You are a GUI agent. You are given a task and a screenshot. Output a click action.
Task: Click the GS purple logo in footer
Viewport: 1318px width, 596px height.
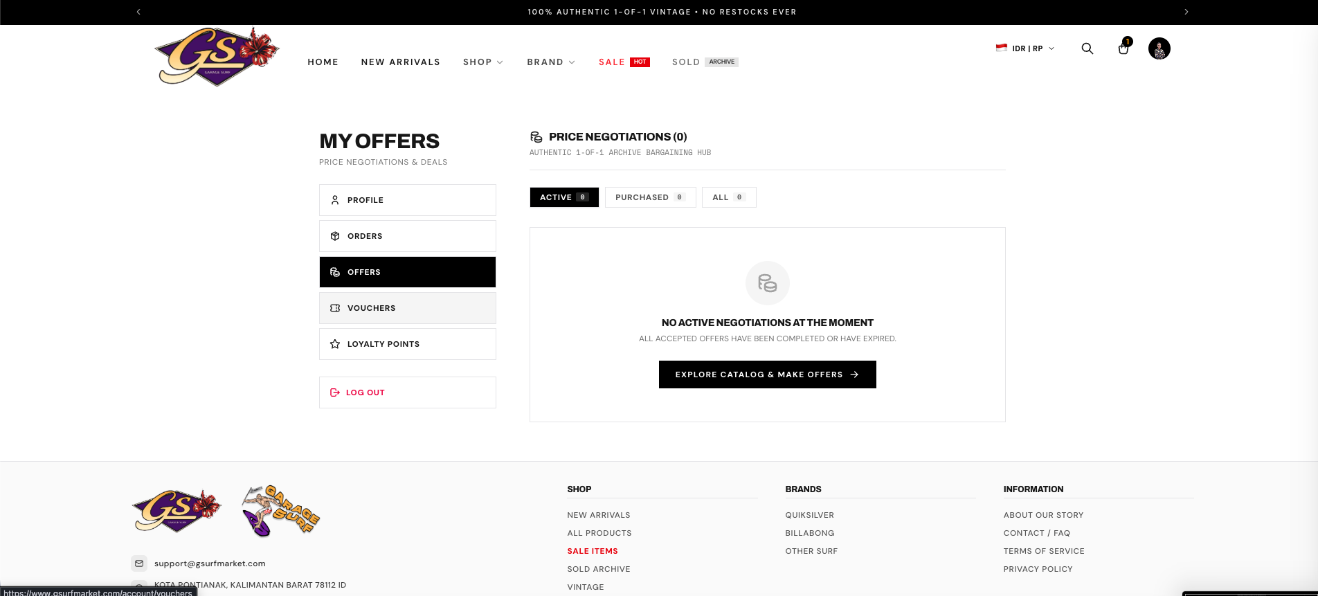177,511
